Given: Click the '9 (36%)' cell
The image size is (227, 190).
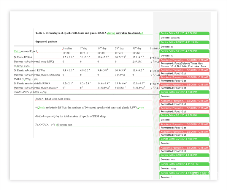Looking at the screenshot, I should coord(120,88).
